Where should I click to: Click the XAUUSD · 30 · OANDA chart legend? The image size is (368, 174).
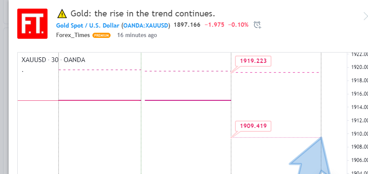[x=53, y=60]
